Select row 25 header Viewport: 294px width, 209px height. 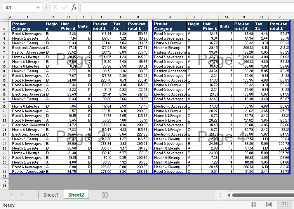pyautogui.click(x=4, y=134)
